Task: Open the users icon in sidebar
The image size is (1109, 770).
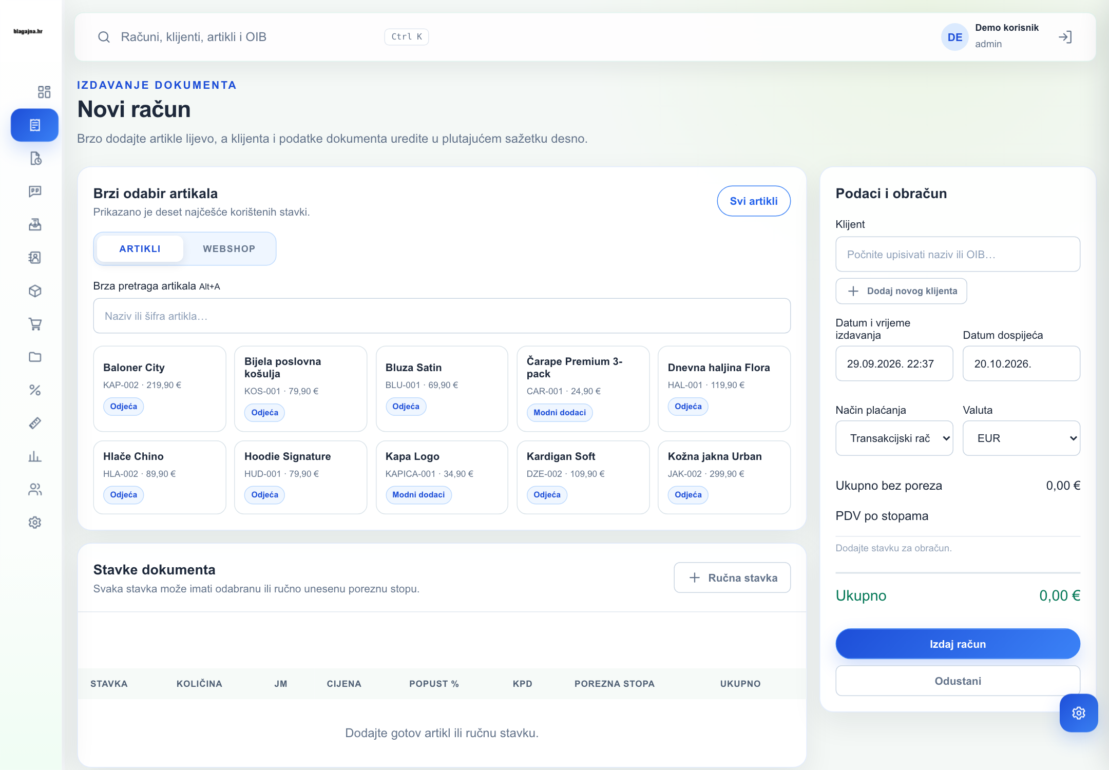Action: [34, 489]
